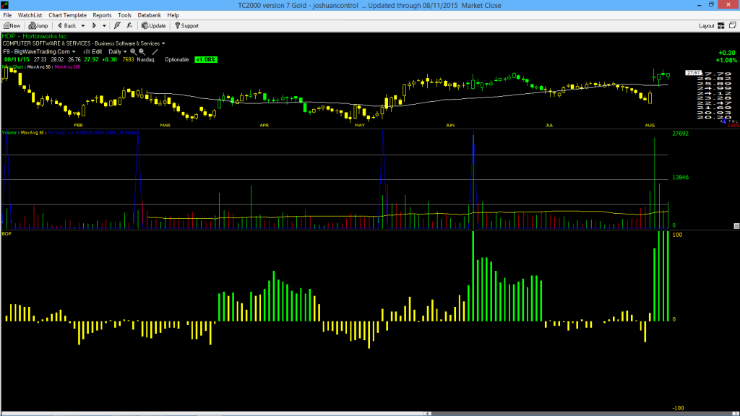
Task: Click the Layout grid icon
Action: tap(721, 26)
